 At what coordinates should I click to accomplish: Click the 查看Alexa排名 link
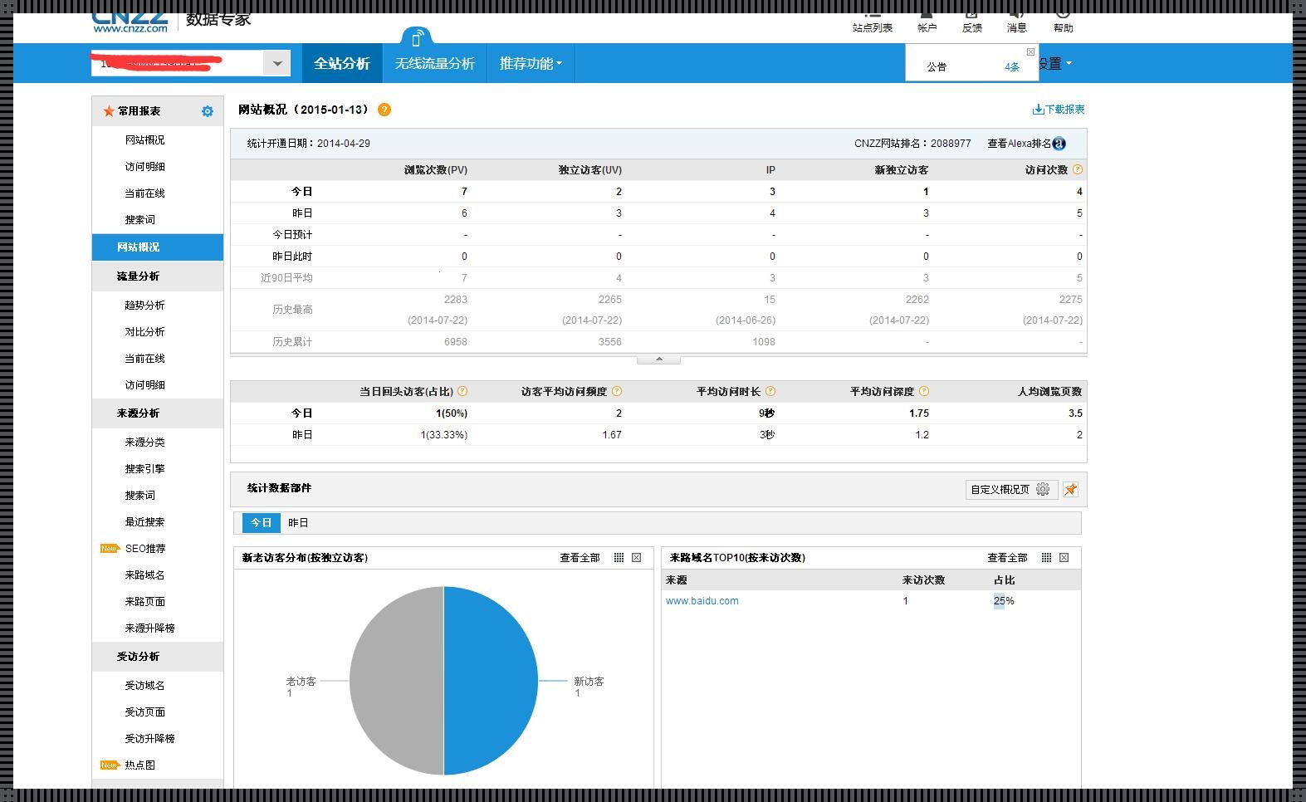click(x=1020, y=144)
